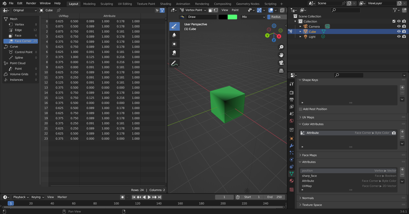This screenshot has height=214, width=409.
Task: Click the green brush color swatch
Action: coord(232,17)
